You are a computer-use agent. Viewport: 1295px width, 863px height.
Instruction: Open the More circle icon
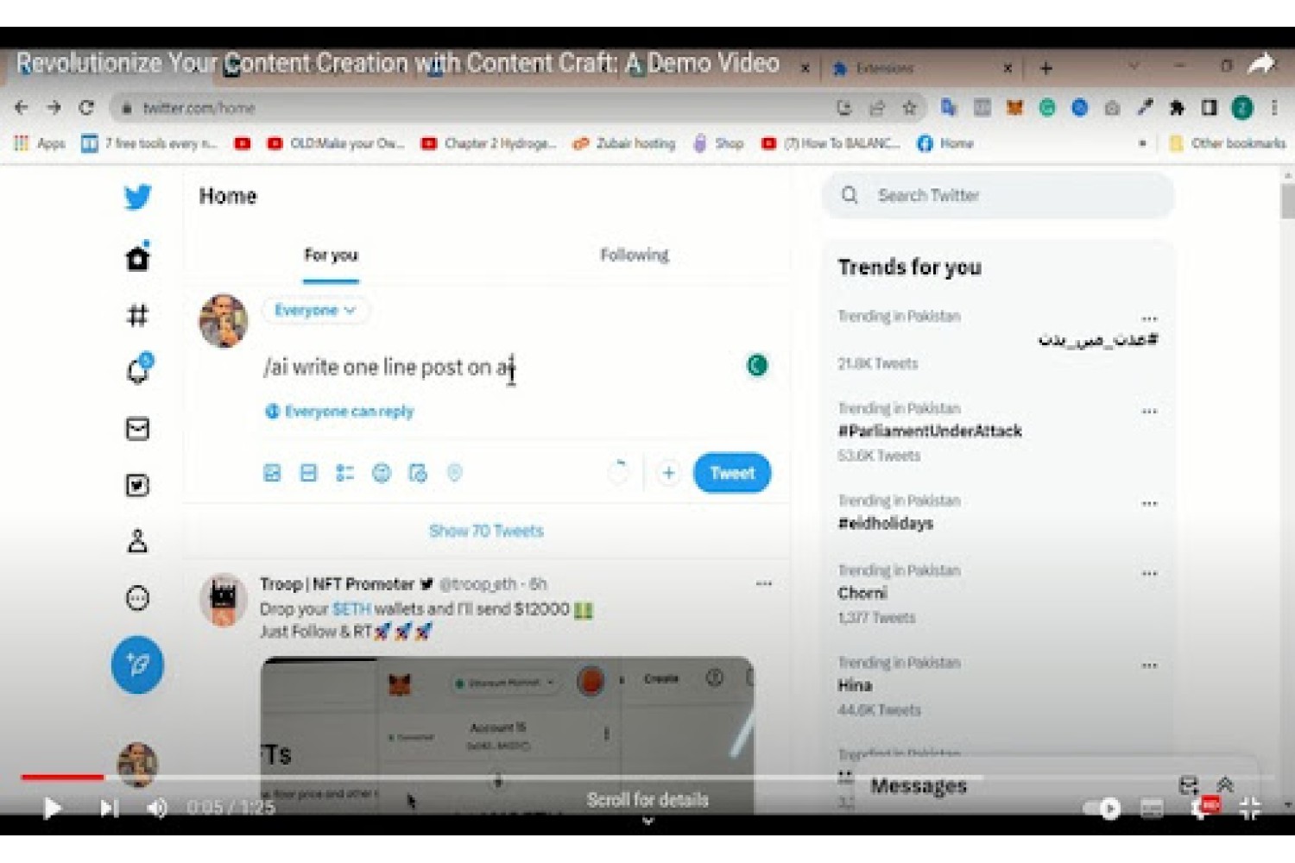(x=137, y=598)
